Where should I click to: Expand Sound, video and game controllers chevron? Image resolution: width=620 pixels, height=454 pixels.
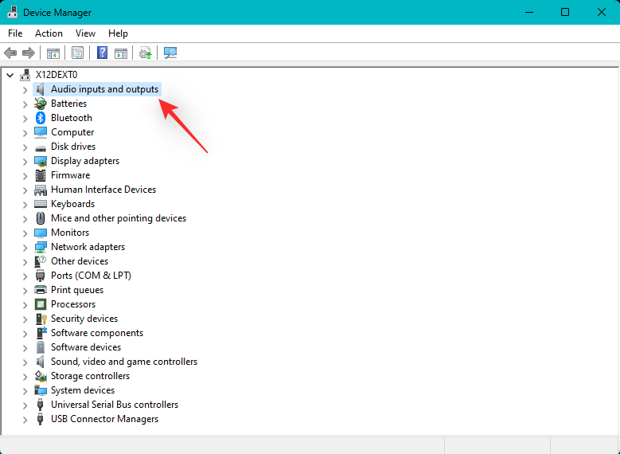click(x=25, y=362)
